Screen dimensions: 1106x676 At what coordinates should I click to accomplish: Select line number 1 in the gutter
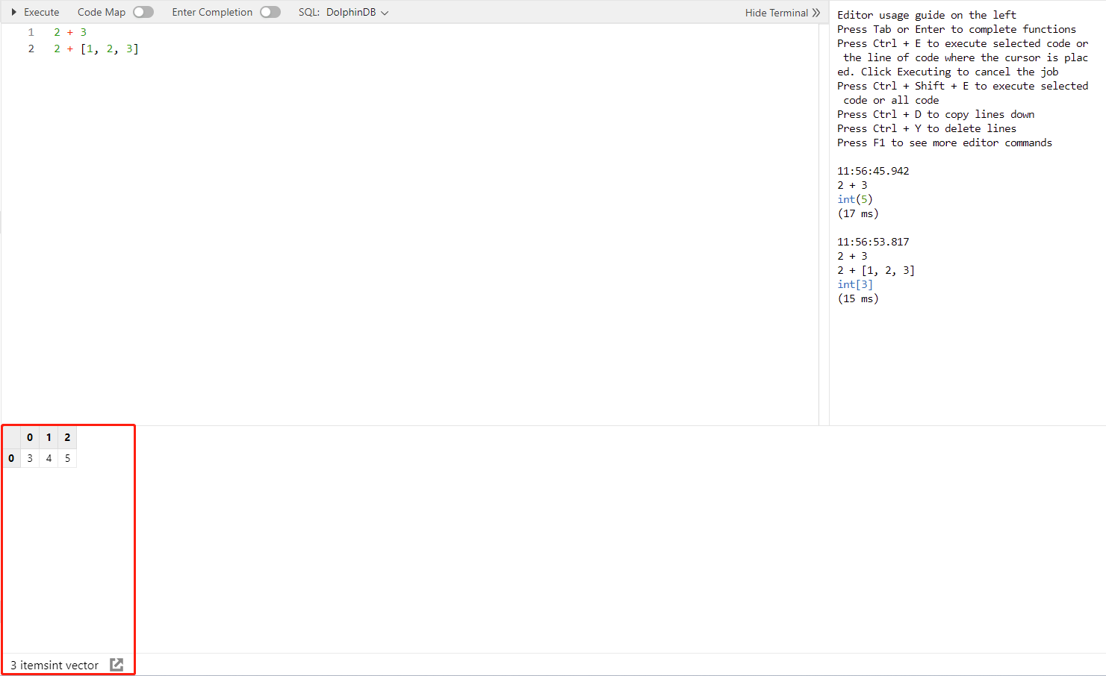(31, 32)
